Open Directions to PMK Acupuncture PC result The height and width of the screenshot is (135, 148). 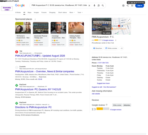click(x=33, y=107)
